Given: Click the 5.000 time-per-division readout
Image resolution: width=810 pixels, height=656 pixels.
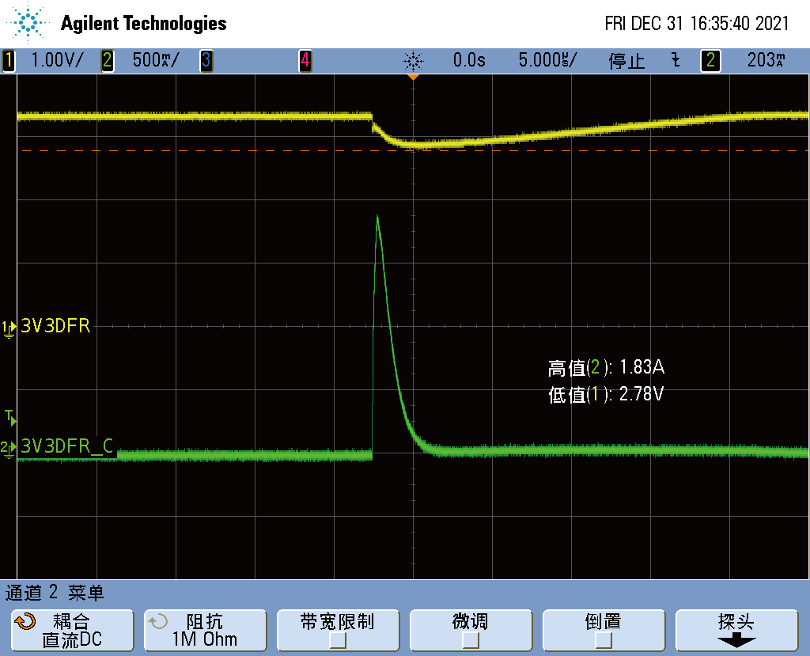Looking at the screenshot, I should pyautogui.click(x=547, y=60).
